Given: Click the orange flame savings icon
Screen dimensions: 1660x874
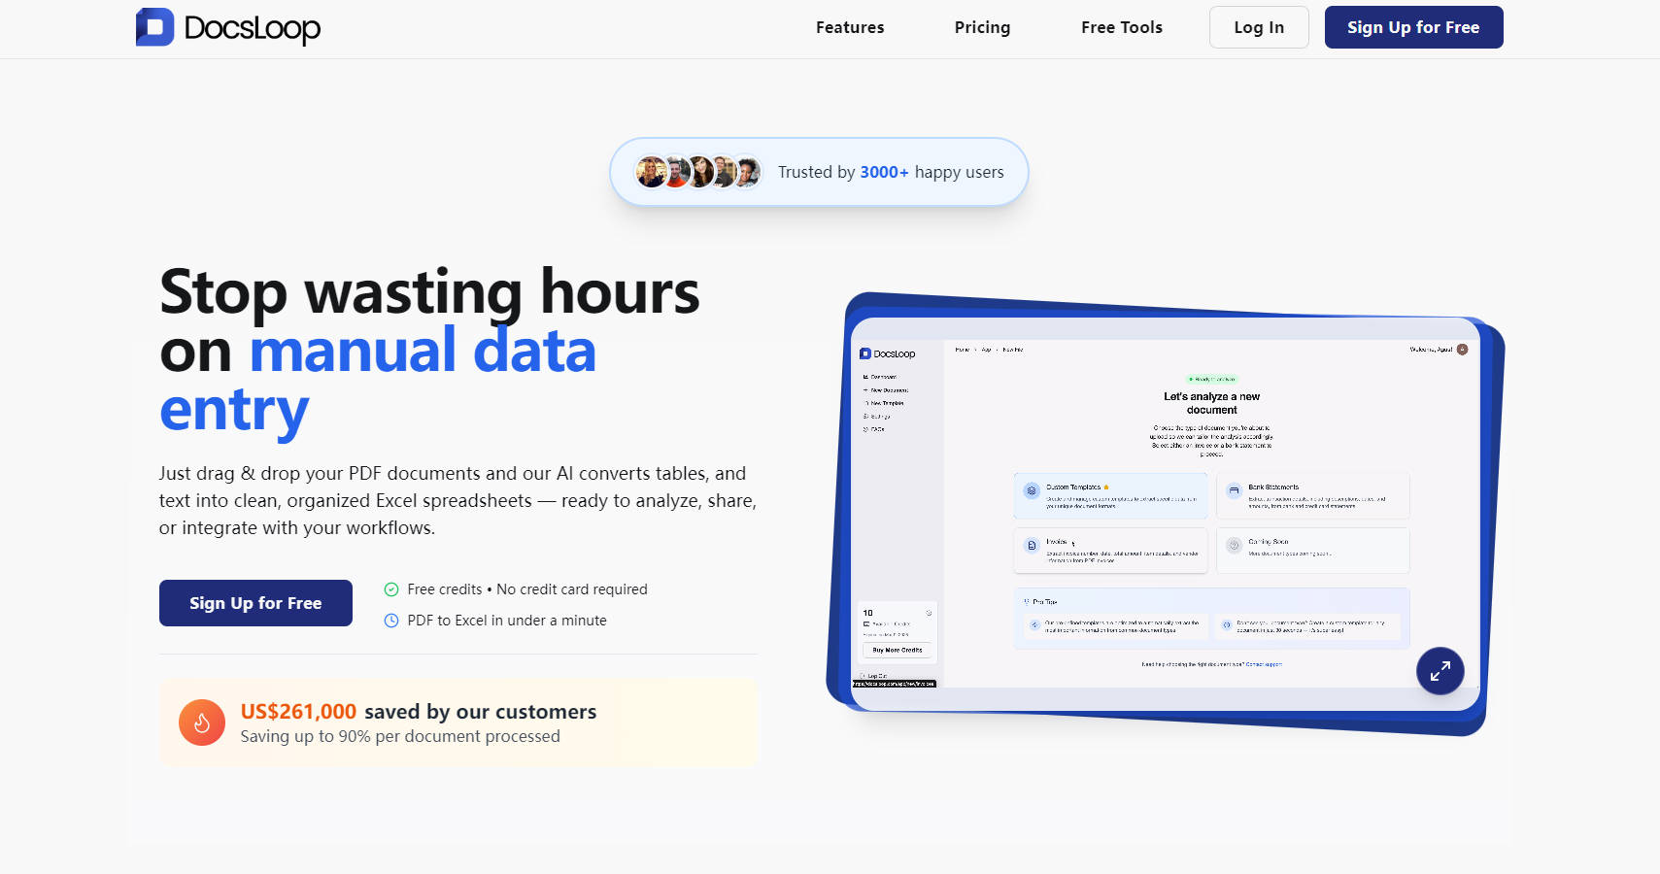Looking at the screenshot, I should click(202, 723).
